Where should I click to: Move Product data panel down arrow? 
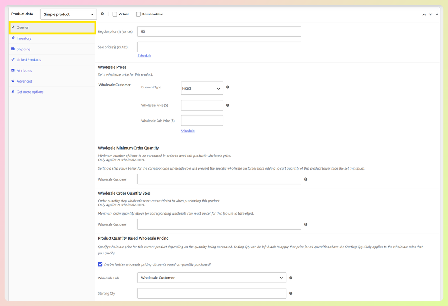[x=430, y=14]
